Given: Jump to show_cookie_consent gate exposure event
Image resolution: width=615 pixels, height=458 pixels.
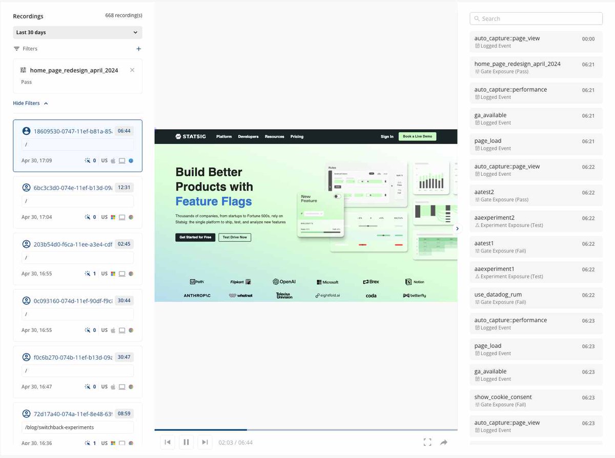Looking at the screenshot, I should (536, 400).
